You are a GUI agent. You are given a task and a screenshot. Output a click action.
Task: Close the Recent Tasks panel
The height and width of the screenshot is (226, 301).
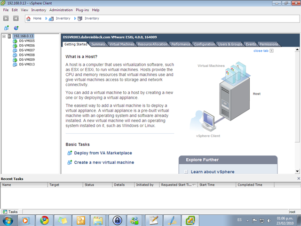point(299,178)
